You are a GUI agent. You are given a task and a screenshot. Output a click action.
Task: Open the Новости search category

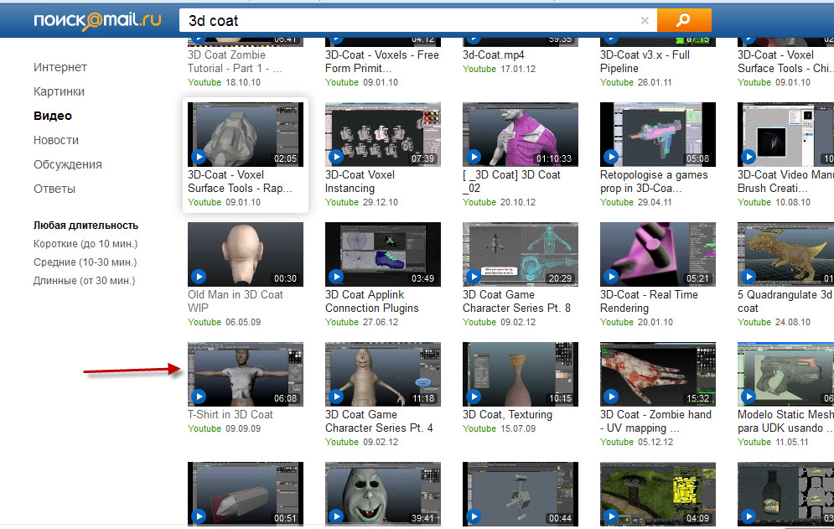56,140
